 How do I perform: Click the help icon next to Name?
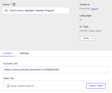[x=14, y=4]
